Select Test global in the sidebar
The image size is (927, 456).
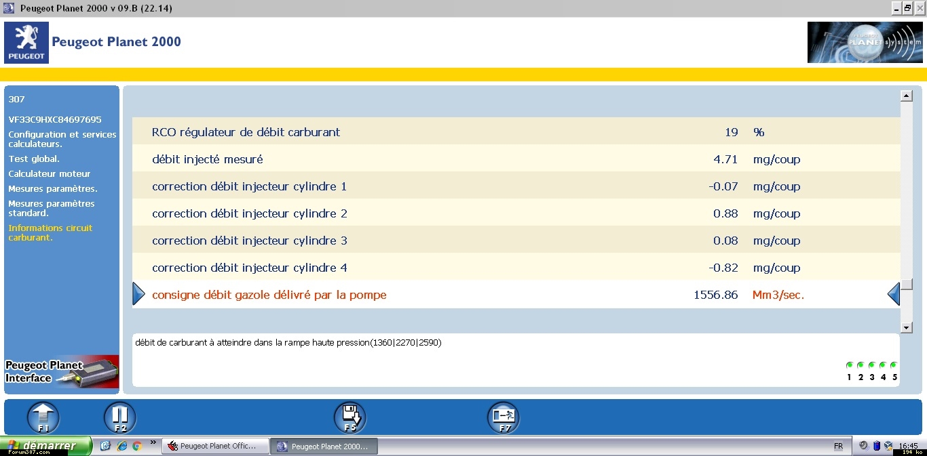(34, 159)
